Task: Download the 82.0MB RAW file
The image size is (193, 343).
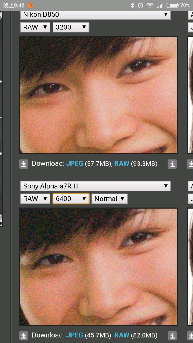Action: pyautogui.click(x=122, y=335)
